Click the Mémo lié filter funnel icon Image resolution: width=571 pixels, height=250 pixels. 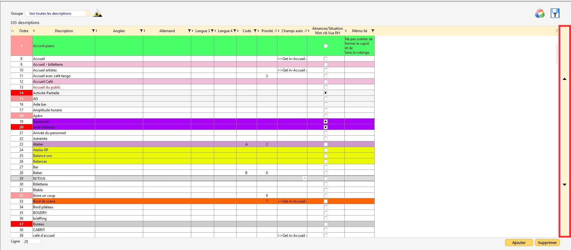click(x=373, y=31)
